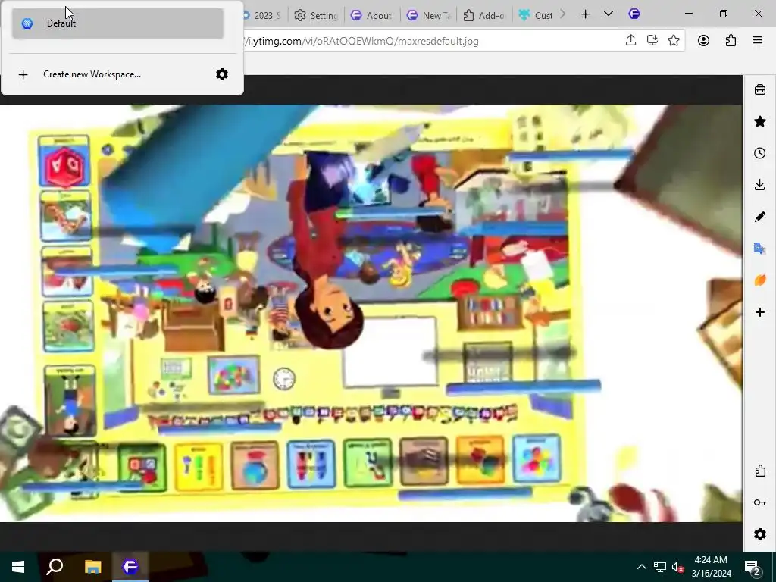Open downloads panel in sidebar

point(759,185)
